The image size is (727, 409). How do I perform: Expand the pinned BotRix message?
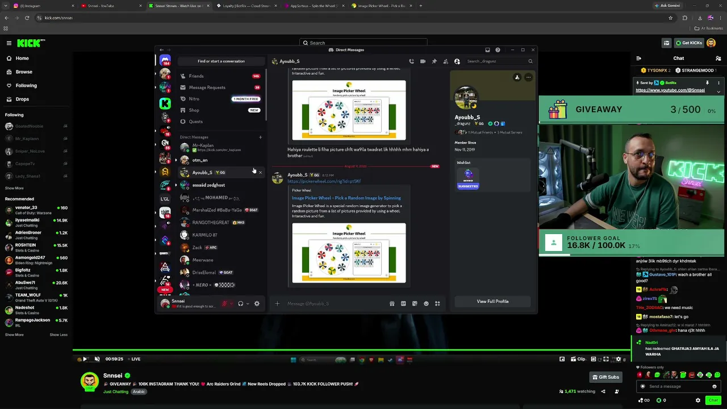point(718,91)
